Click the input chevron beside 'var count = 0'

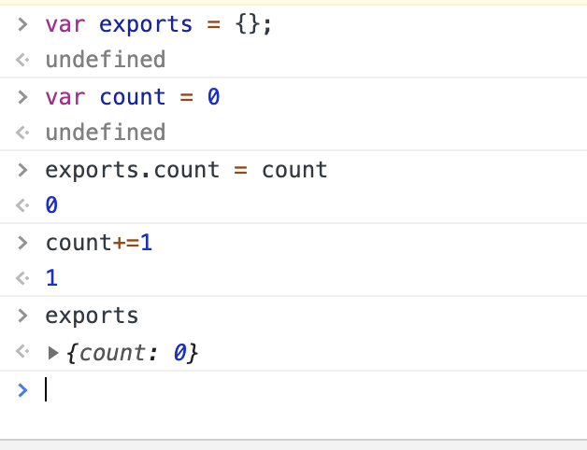coord(23,97)
